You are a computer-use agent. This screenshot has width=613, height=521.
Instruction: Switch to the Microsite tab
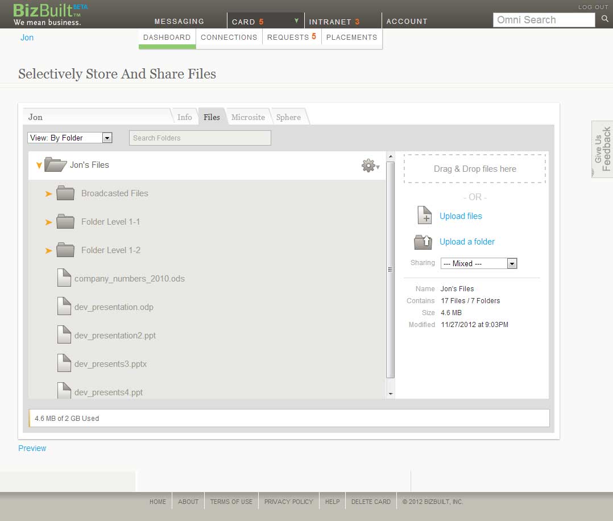tap(248, 117)
